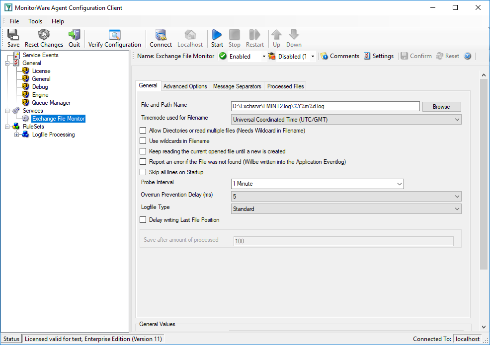Select the Logfile Processing ruleset
This screenshot has height=345, width=490.
point(54,135)
